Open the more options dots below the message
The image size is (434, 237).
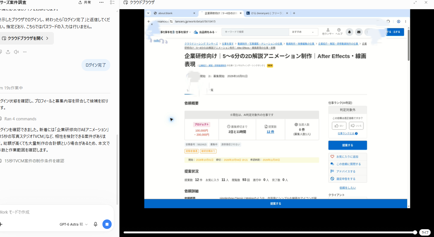[x=25, y=52]
